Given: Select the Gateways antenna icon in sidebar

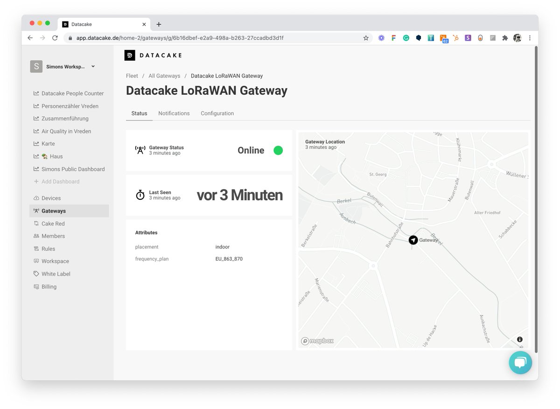Looking at the screenshot, I should [x=36, y=211].
